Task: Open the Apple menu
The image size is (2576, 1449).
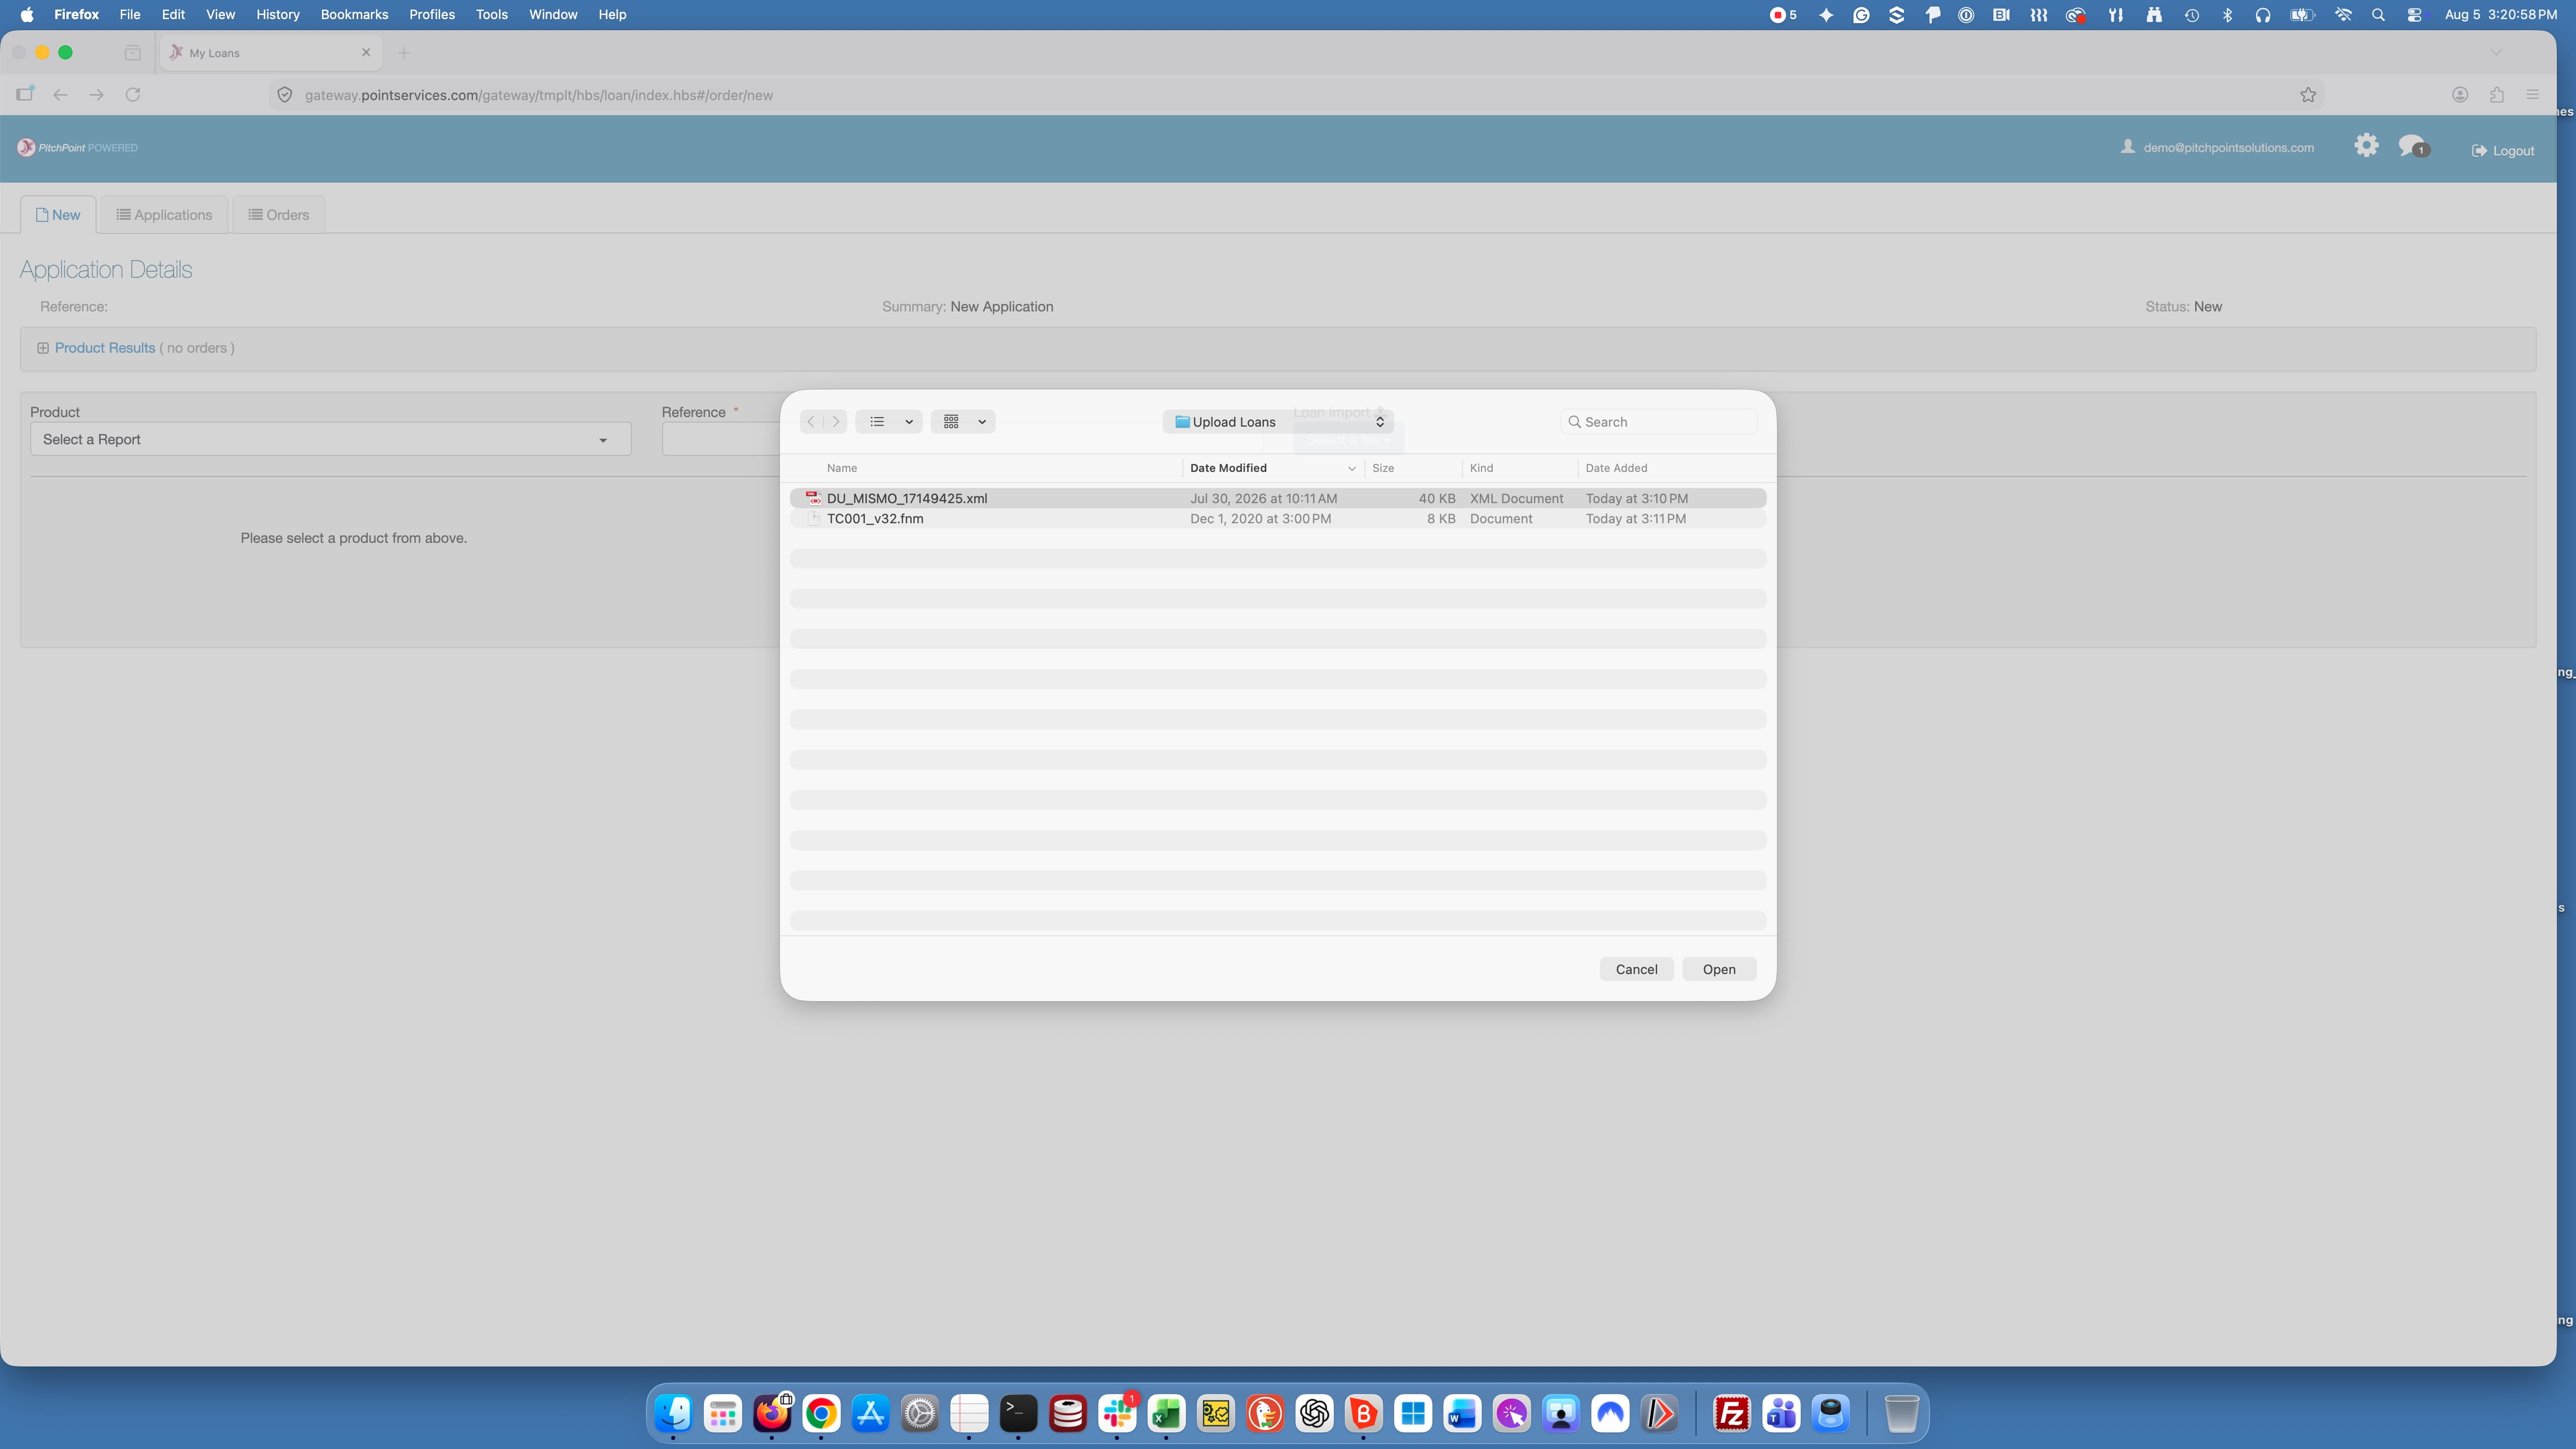Action: (x=27, y=15)
